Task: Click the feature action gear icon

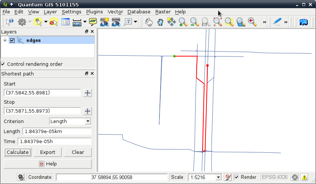Action: [22, 22]
